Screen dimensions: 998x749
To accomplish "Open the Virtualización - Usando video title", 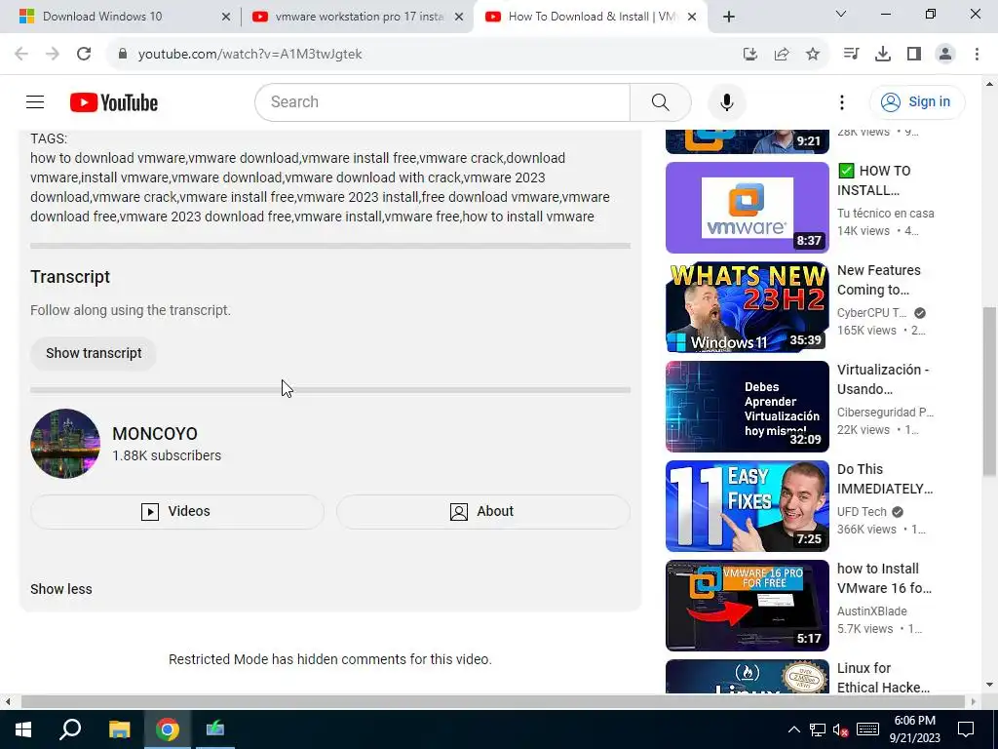I will click(883, 379).
